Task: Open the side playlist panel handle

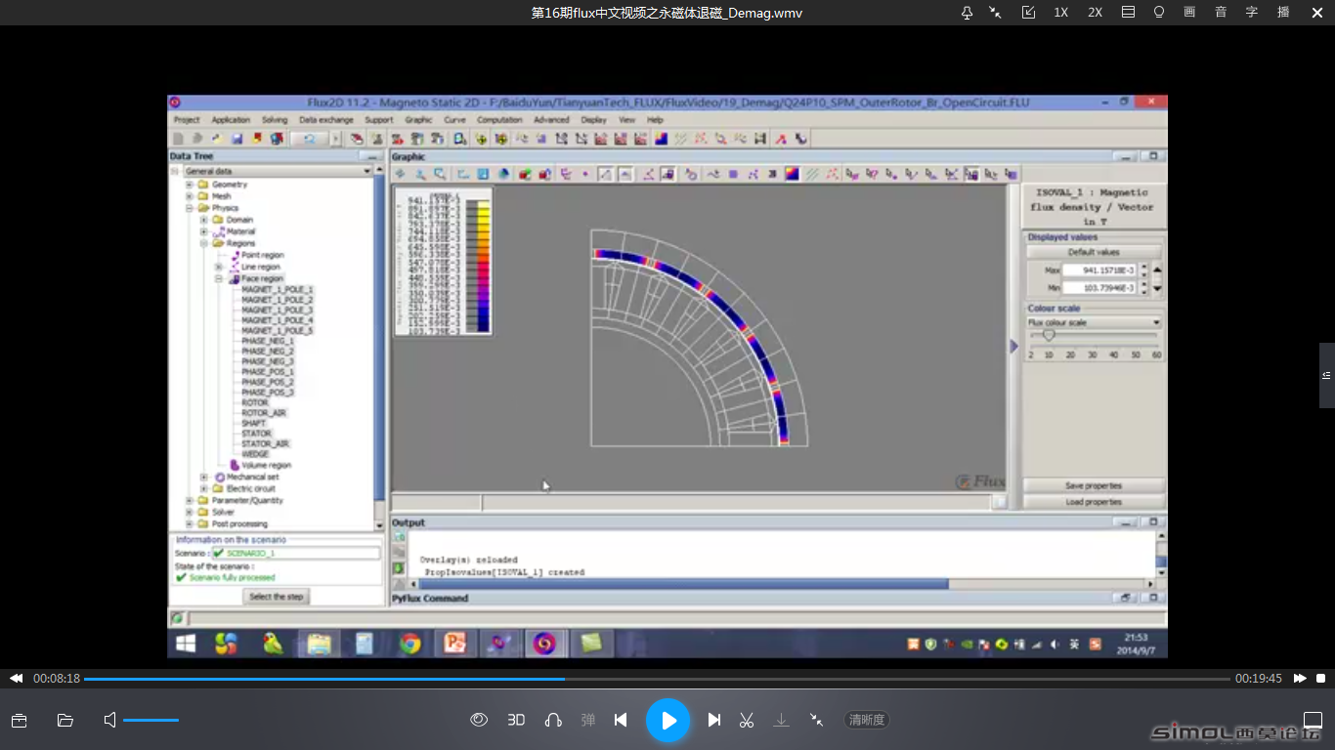Action: pos(1327,375)
